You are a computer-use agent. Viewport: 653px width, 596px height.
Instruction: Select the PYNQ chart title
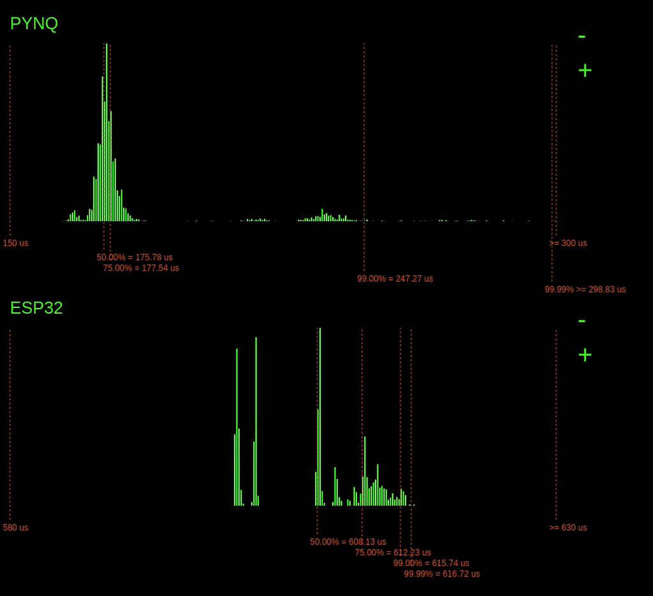tap(34, 24)
